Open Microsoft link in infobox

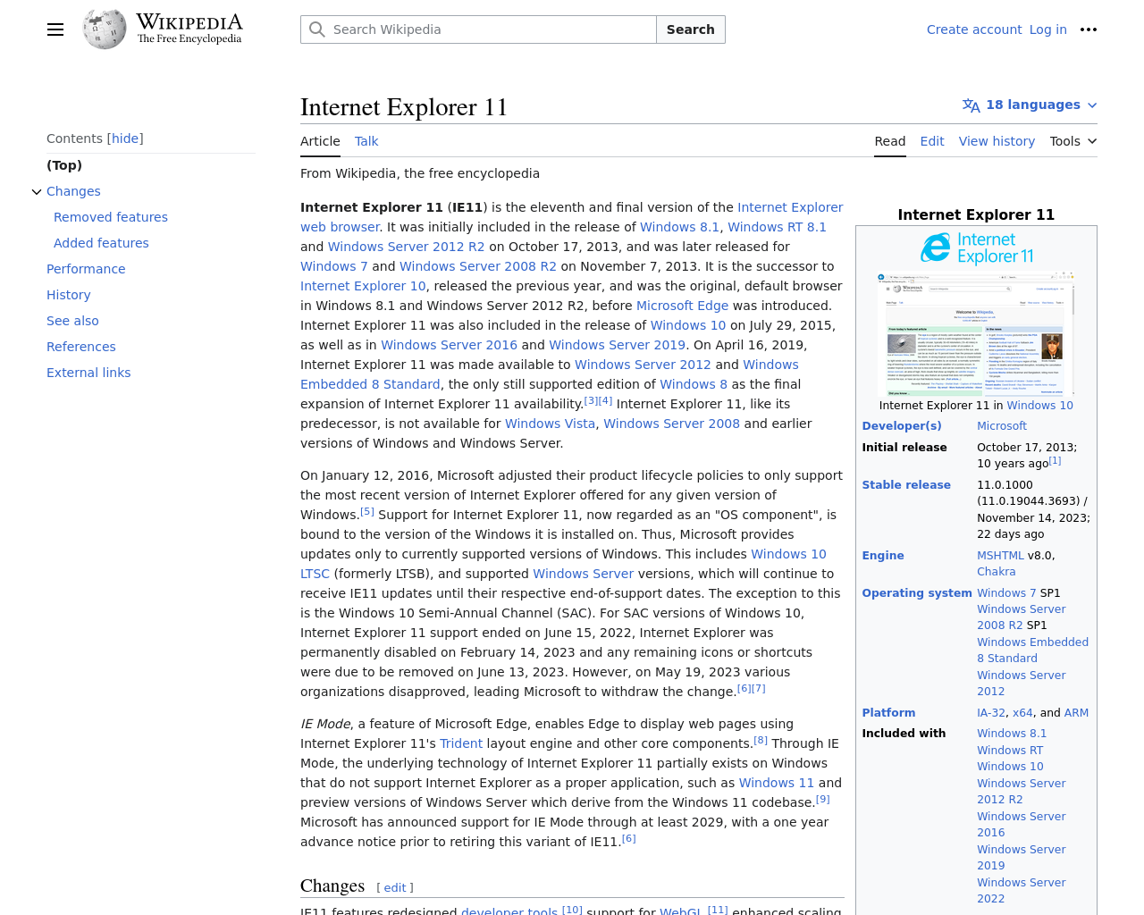pos(1002,426)
